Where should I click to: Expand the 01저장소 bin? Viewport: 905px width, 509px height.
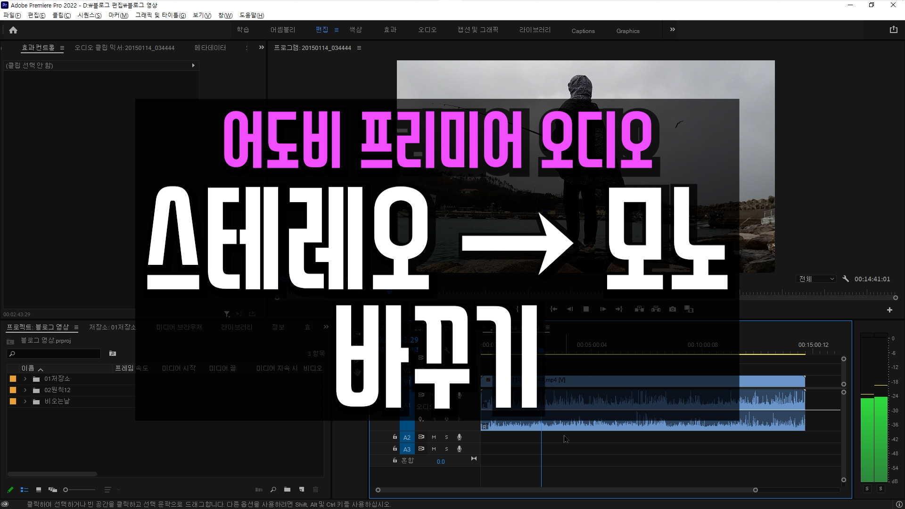click(x=25, y=379)
